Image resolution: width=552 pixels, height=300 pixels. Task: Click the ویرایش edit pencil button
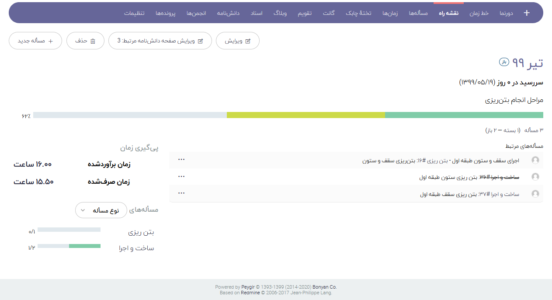pyautogui.click(x=238, y=41)
